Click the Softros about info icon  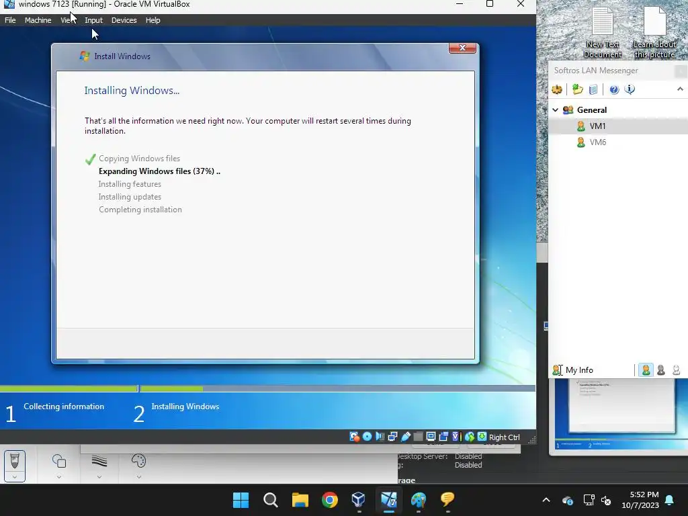click(630, 89)
